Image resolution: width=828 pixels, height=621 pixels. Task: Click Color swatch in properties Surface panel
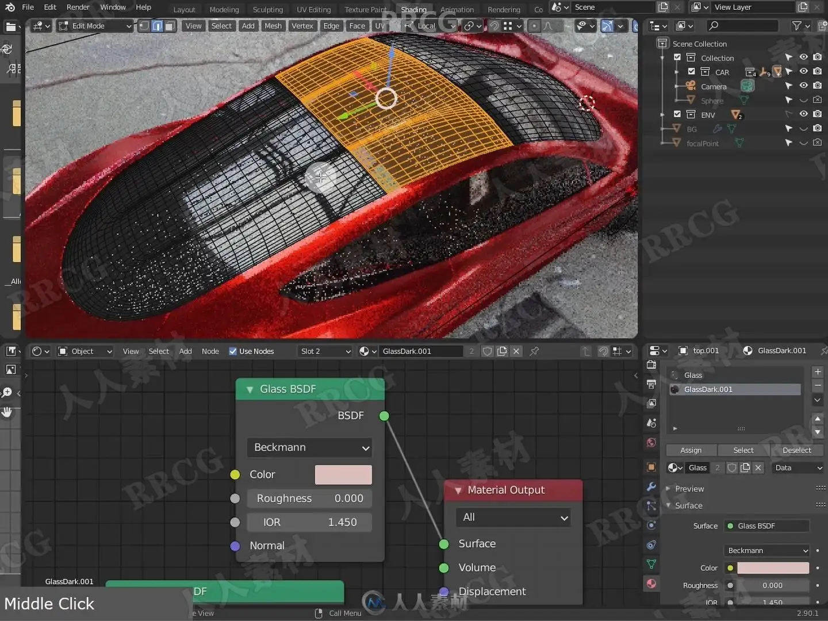point(773,568)
